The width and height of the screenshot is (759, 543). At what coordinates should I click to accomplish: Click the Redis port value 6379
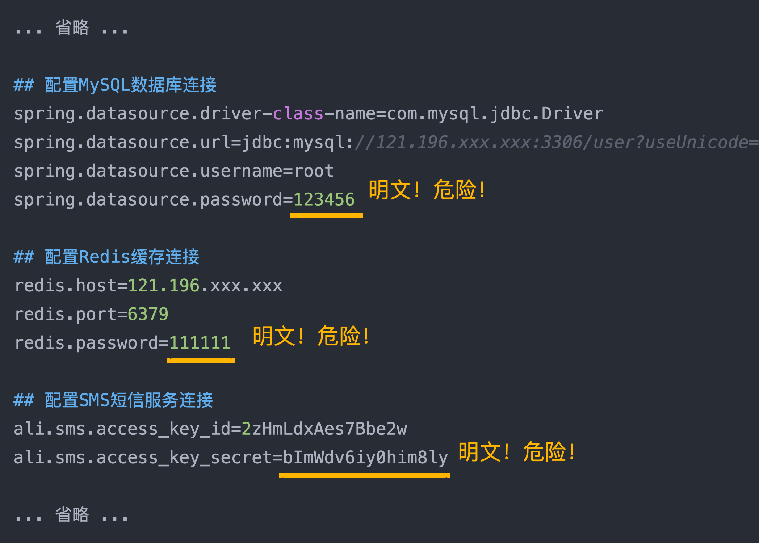click(148, 314)
